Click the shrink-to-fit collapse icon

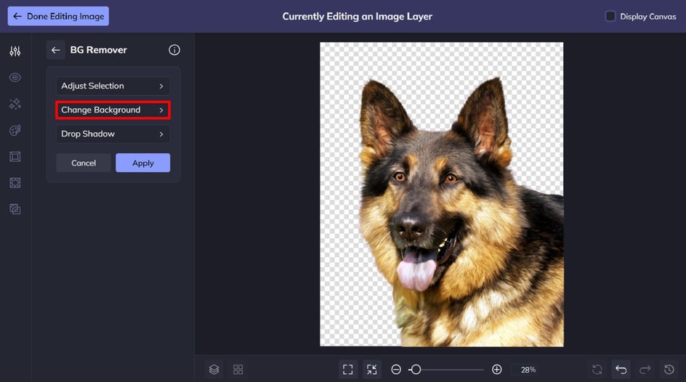(372, 370)
